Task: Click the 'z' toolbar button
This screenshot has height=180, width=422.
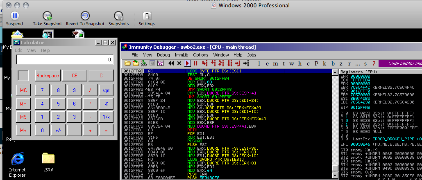Action: [341, 64]
